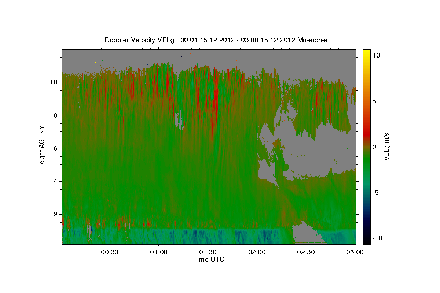Click the height axis label '6'
Screen dimensions: 440x293
pos(56,148)
